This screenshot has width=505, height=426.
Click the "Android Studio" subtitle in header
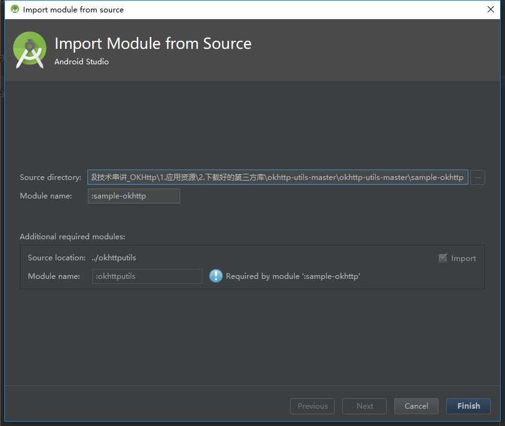(x=82, y=62)
